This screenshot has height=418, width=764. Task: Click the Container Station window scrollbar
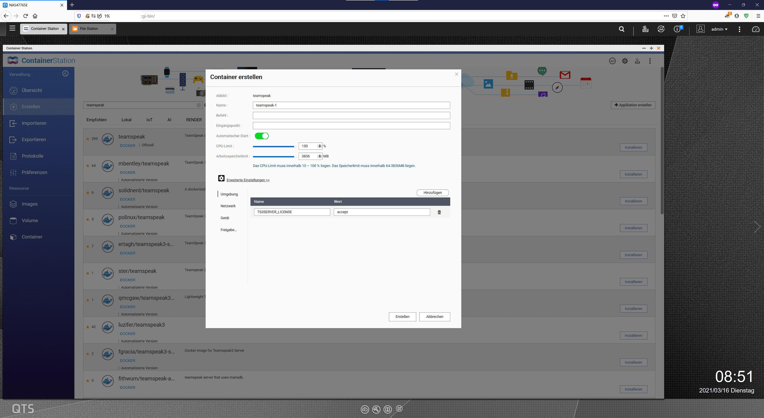coord(662,141)
